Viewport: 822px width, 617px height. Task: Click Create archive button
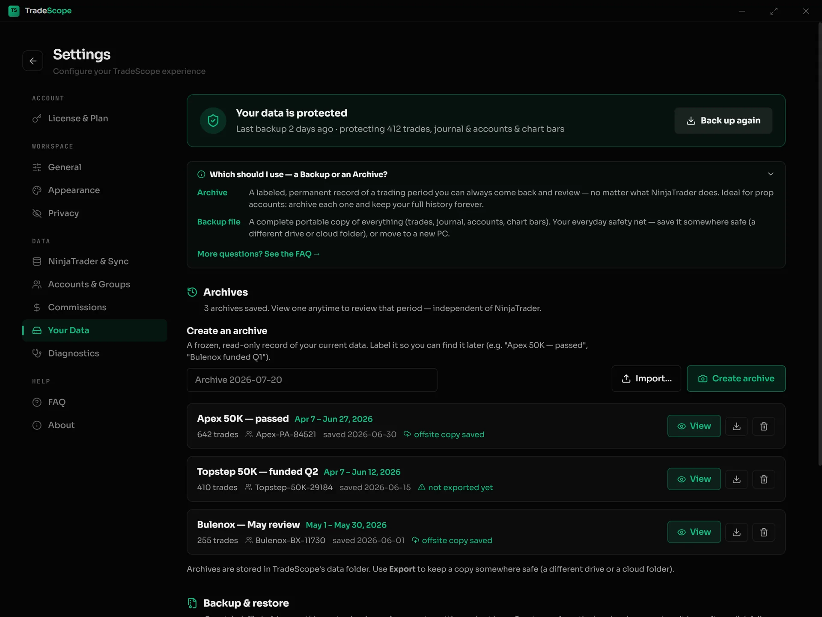point(736,378)
